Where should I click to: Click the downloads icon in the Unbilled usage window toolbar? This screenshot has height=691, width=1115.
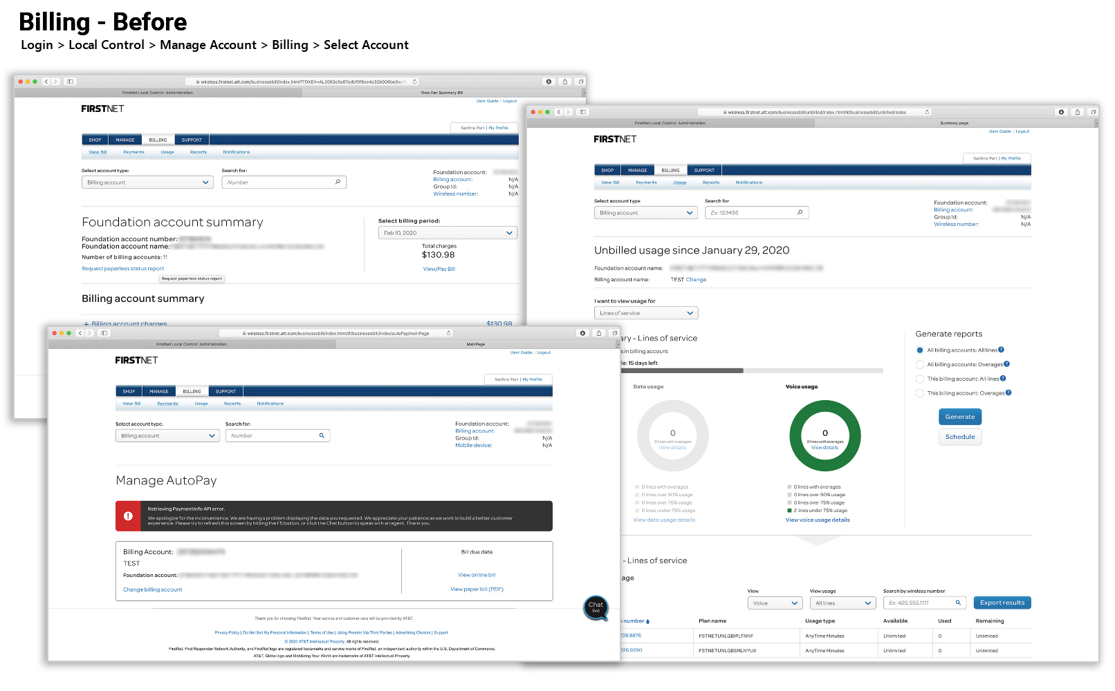coord(1061,112)
